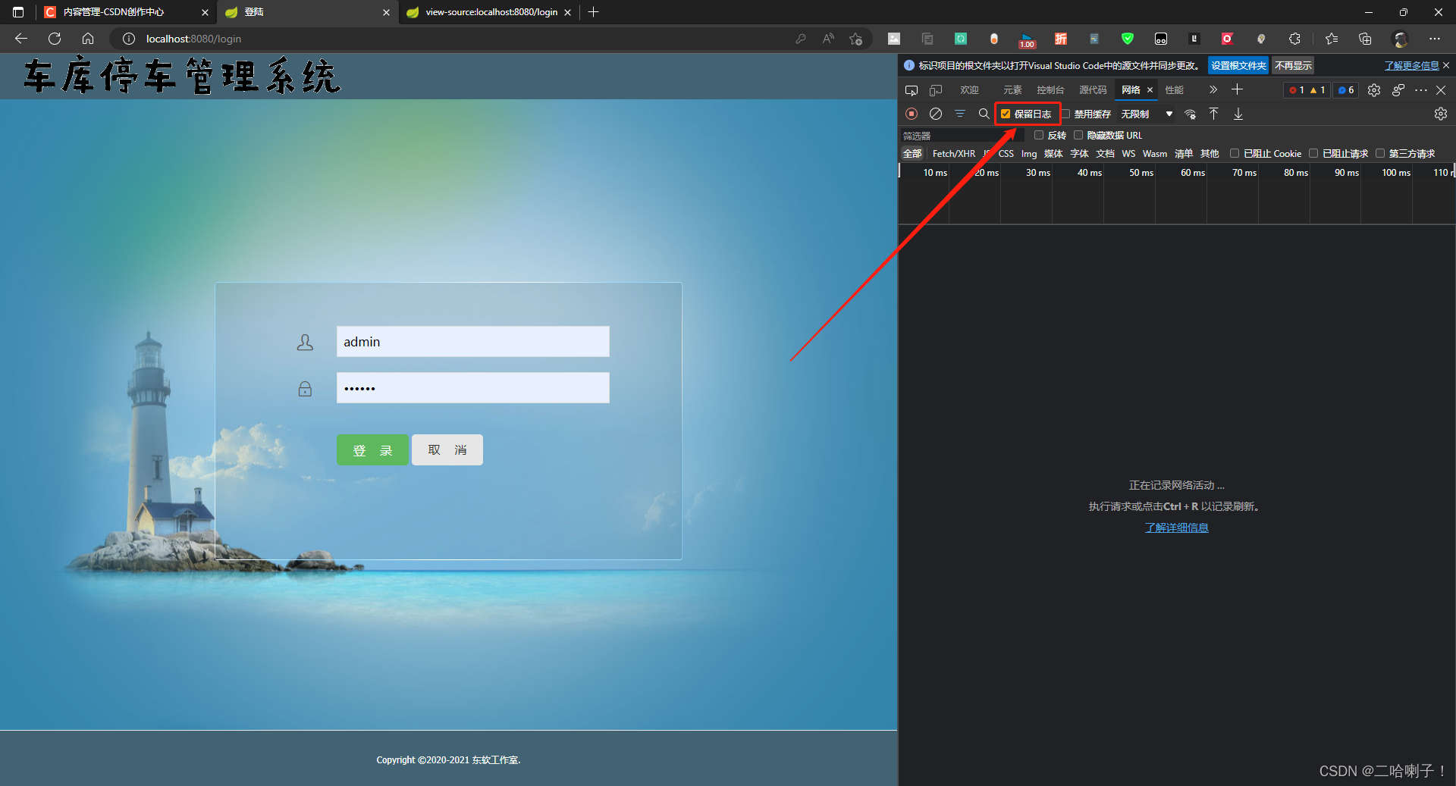
Task: Check the 已阻止请求 checkbox
Action: [1313, 153]
